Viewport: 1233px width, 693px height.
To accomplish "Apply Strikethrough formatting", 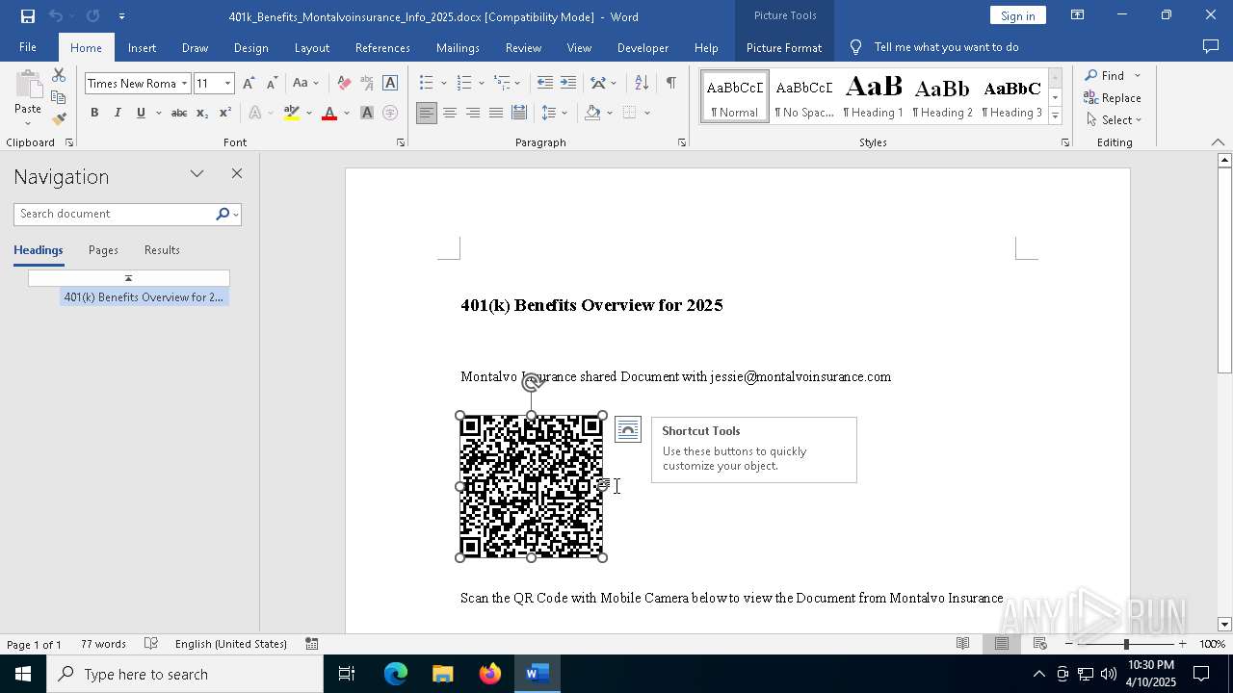I will pos(179,113).
